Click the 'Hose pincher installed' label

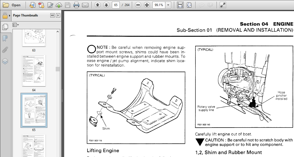(281, 95)
